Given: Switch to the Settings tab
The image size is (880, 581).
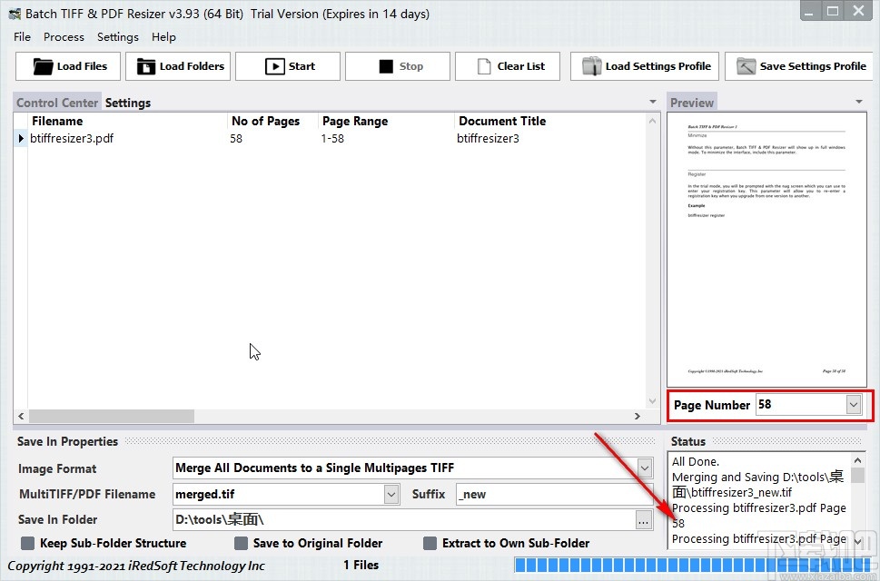Looking at the screenshot, I should [x=127, y=103].
